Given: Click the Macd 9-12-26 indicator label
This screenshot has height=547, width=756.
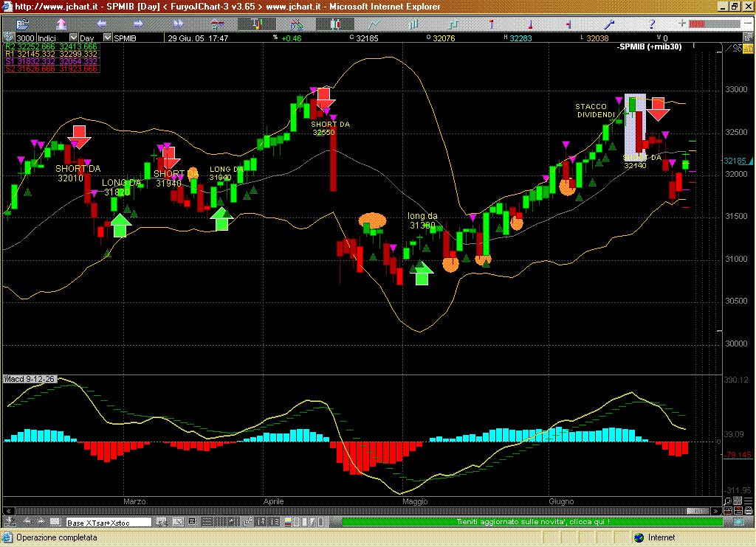Looking at the screenshot, I should click(x=30, y=379).
